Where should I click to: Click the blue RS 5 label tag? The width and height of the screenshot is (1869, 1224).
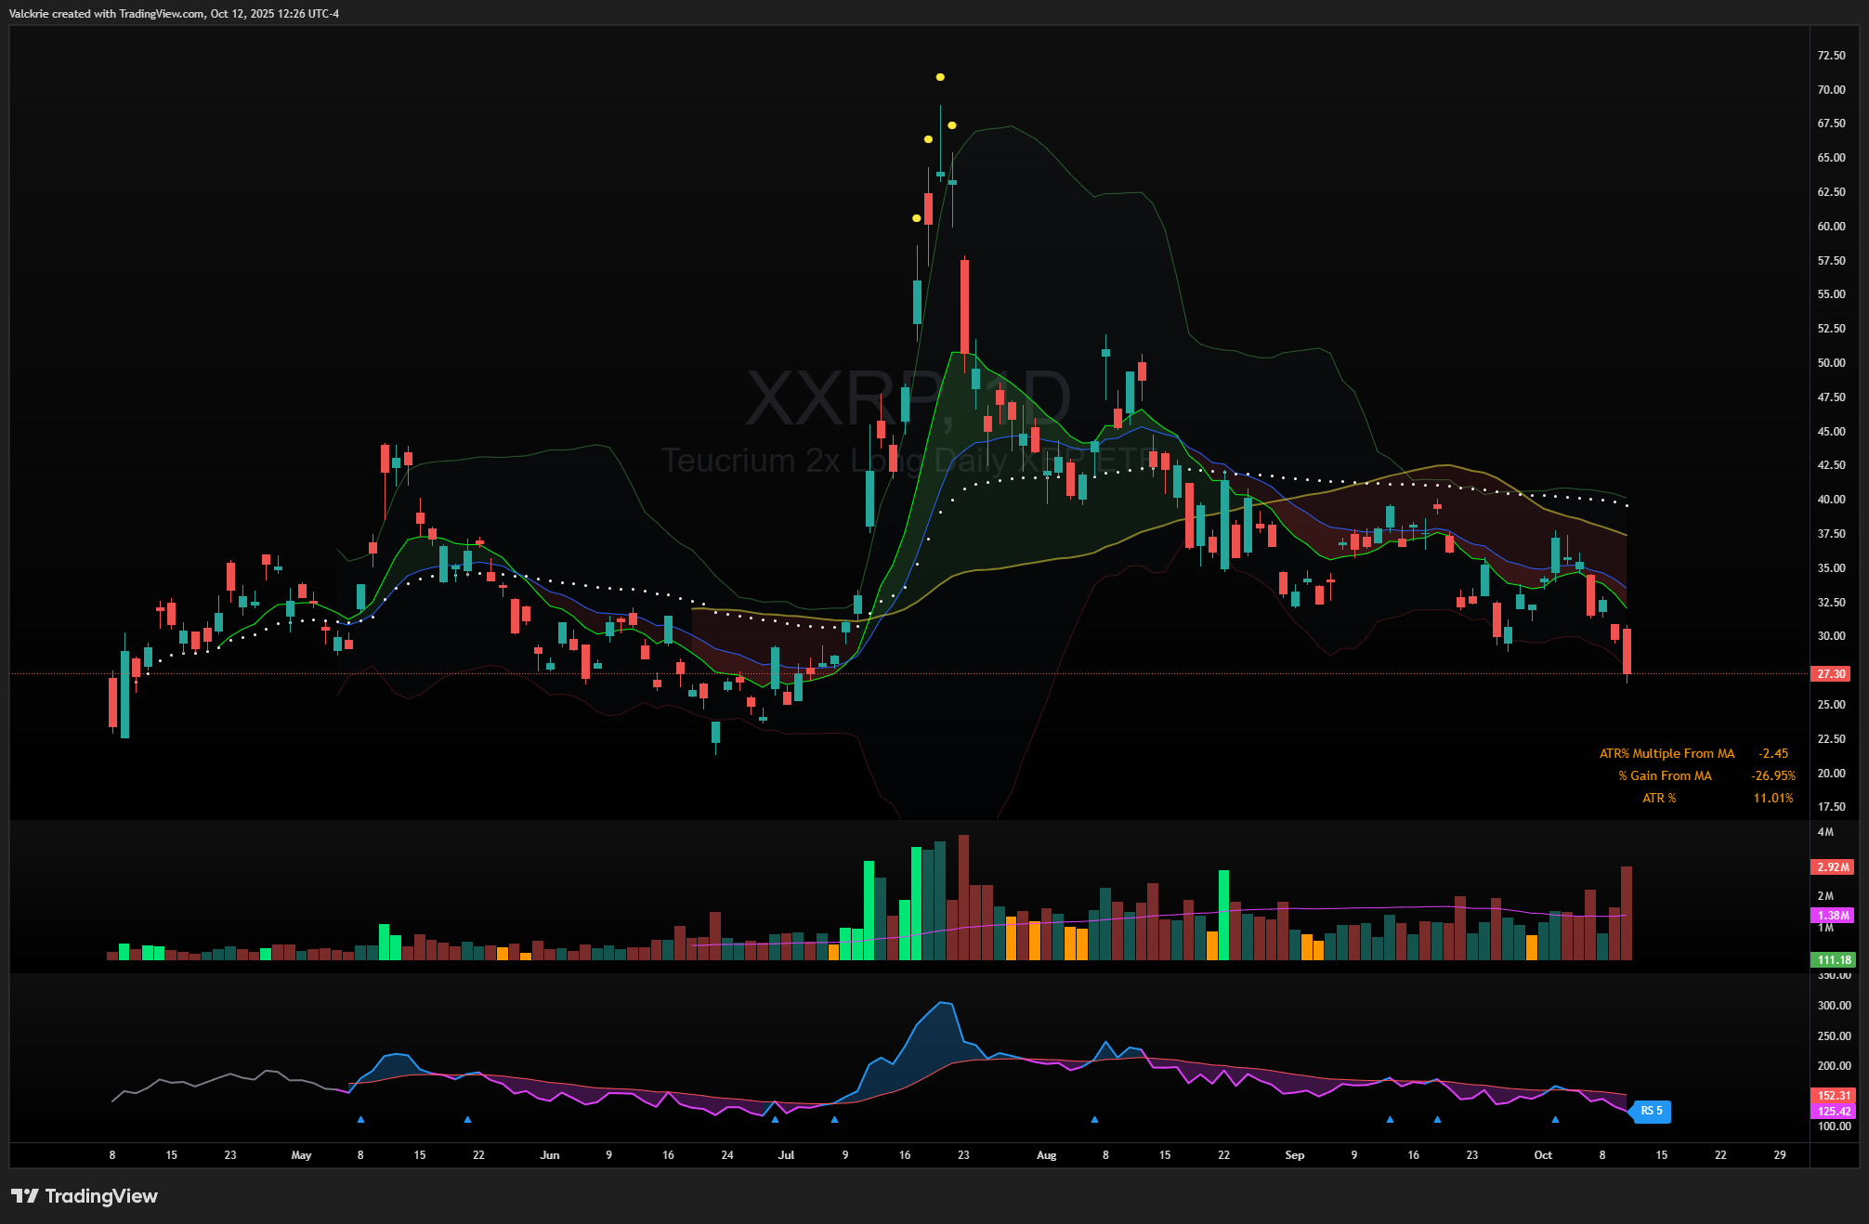point(1652,1111)
